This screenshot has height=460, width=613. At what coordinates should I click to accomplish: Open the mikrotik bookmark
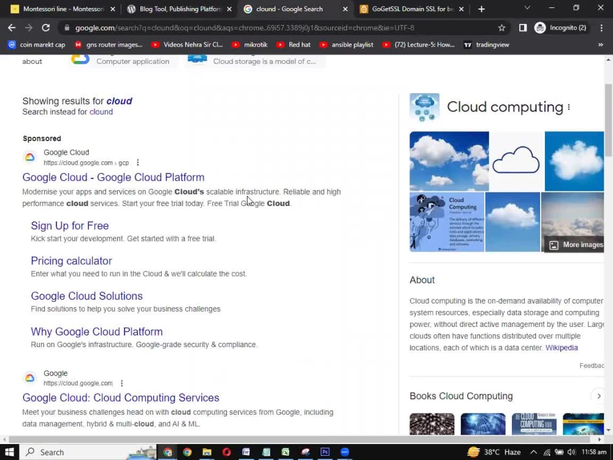coord(249,45)
